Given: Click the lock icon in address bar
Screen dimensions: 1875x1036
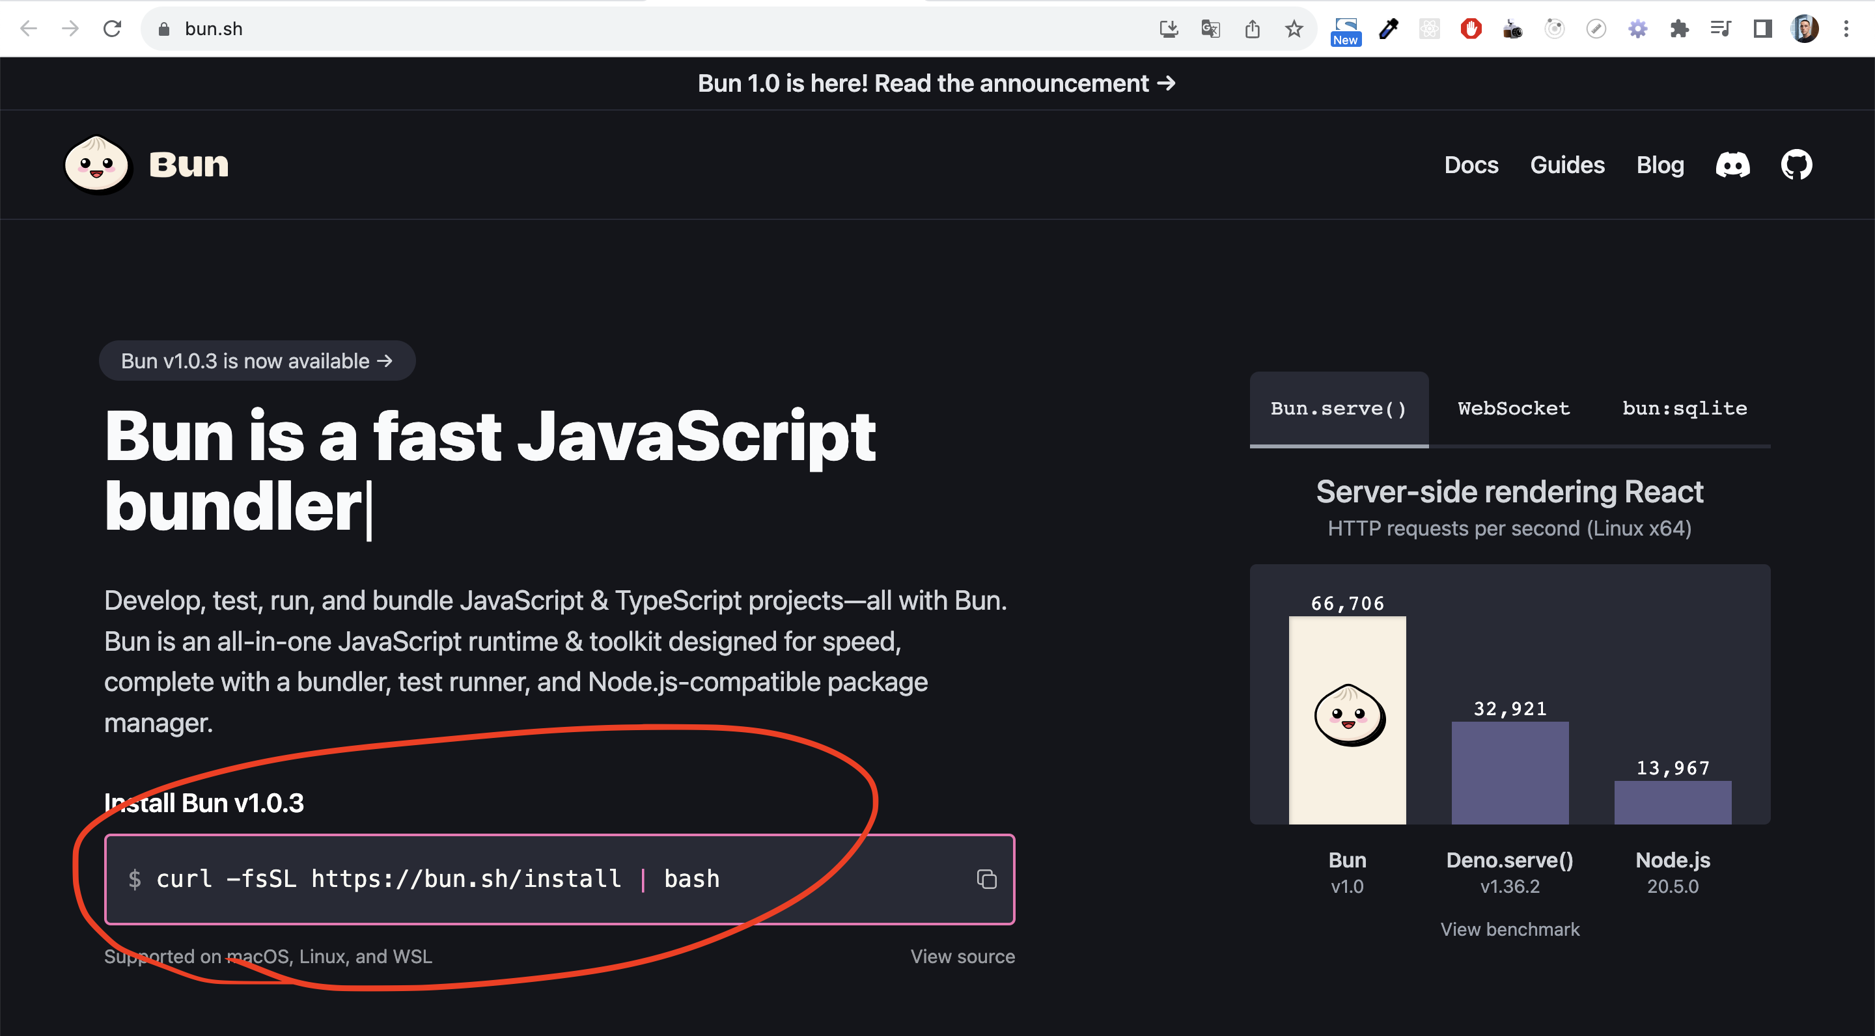Looking at the screenshot, I should point(164,29).
